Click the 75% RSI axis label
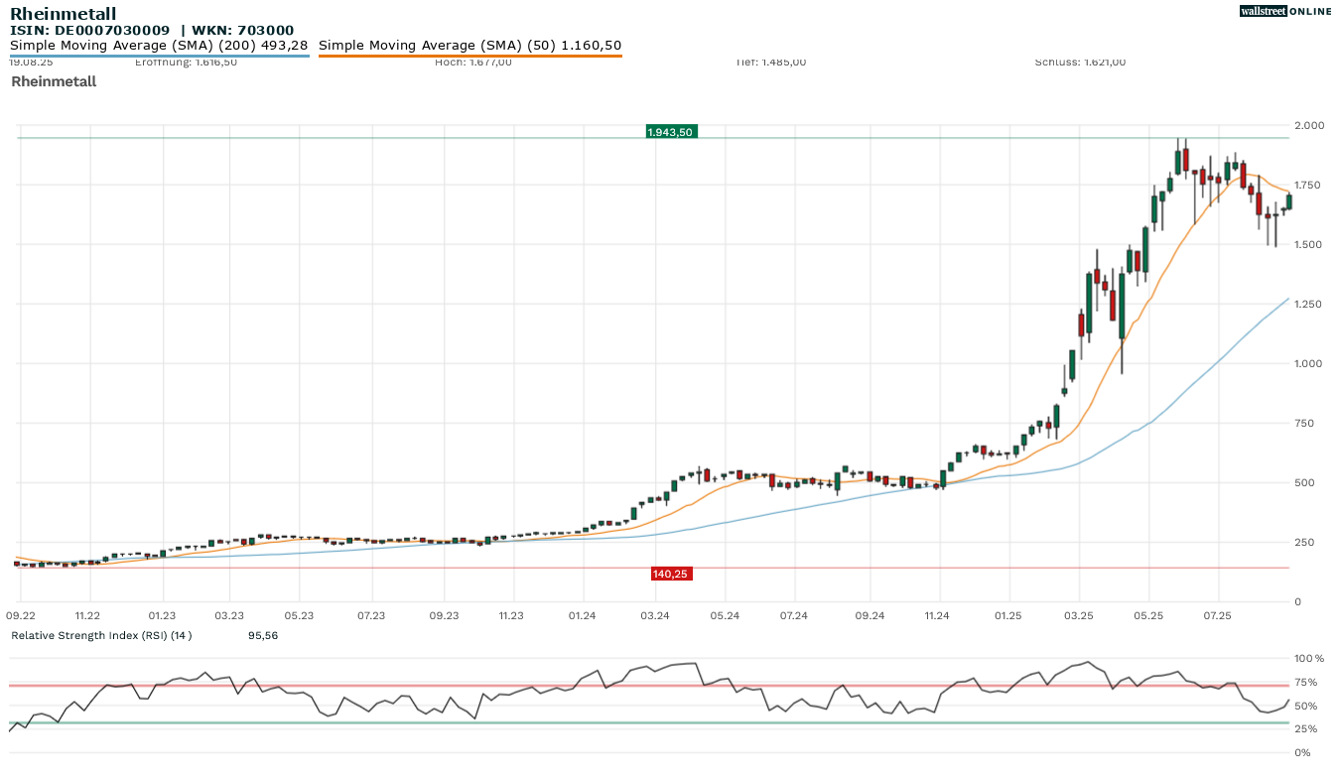1339x780 pixels. pos(1306,682)
